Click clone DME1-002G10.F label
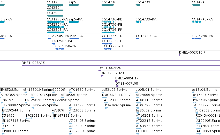Image resolution: width=220 pixels, height=135 pixels. coord(192,52)
